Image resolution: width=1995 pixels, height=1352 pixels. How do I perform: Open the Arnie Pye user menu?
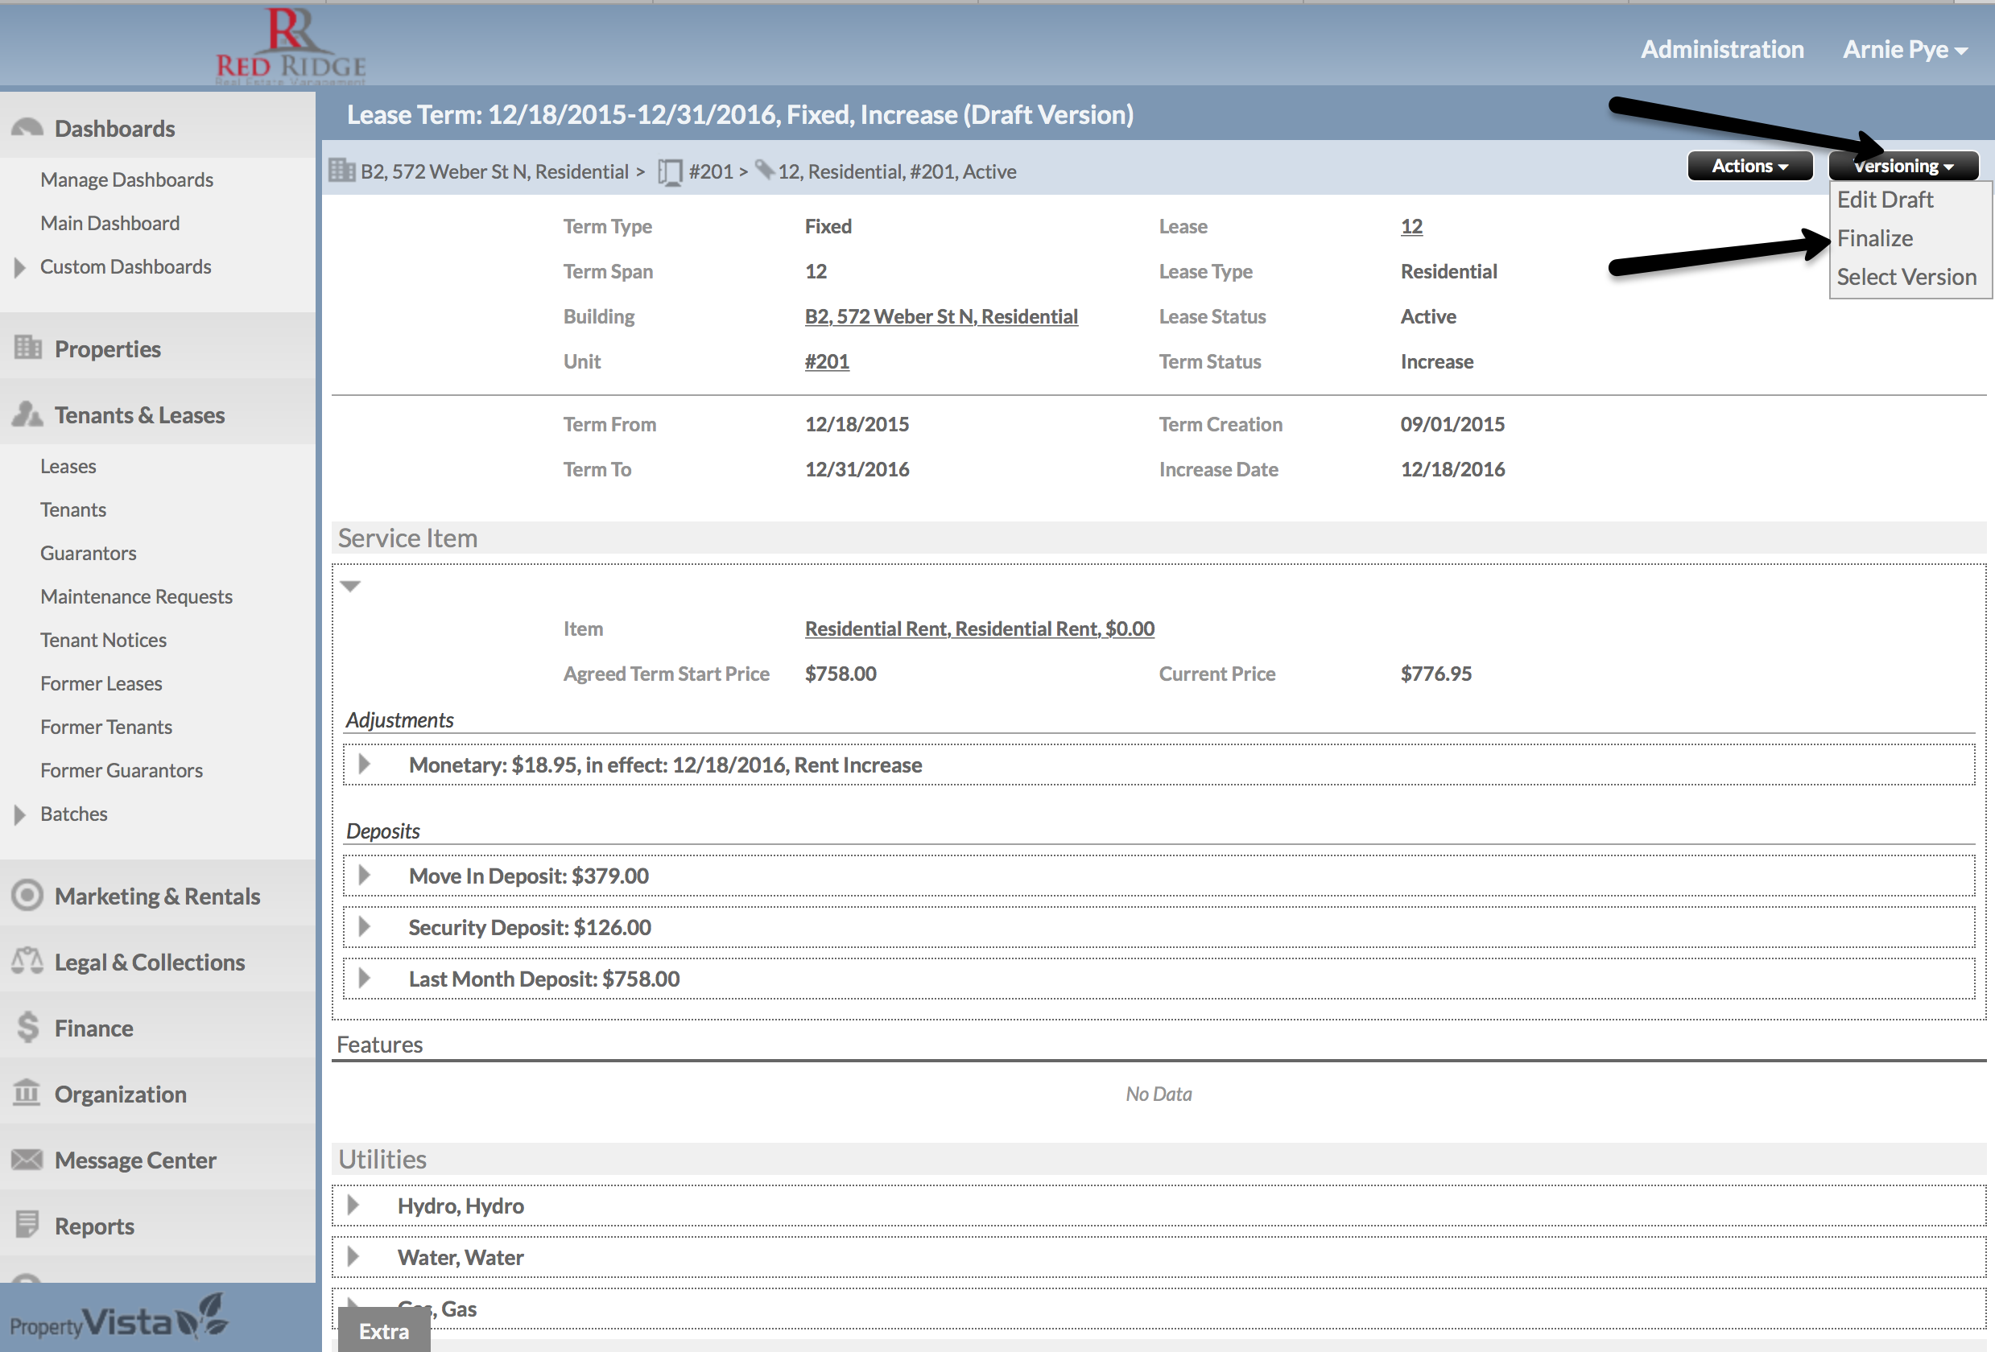tap(1904, 50)
